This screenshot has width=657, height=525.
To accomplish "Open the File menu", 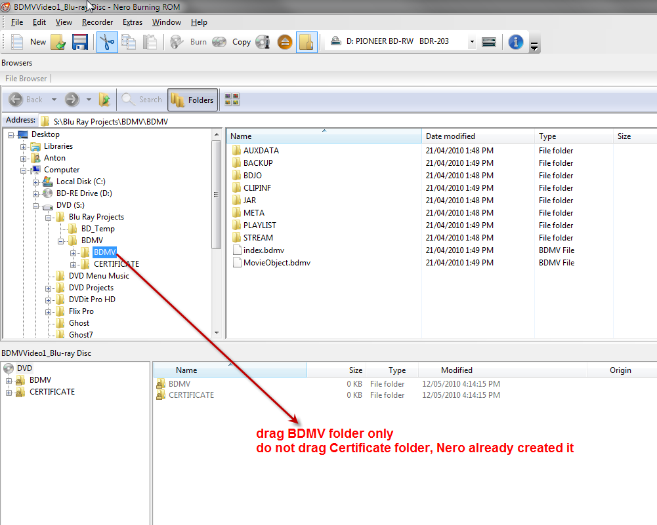I will click(17, 22).
